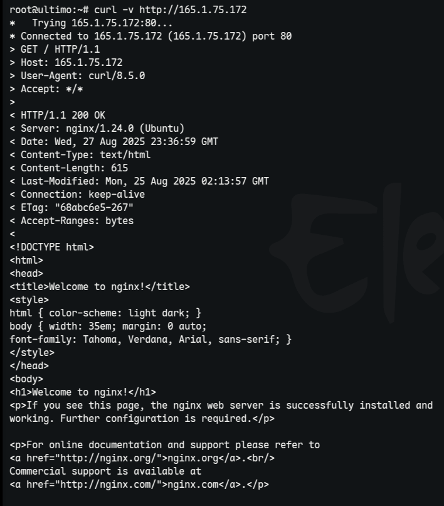Click the font-family CSS line

151,340
